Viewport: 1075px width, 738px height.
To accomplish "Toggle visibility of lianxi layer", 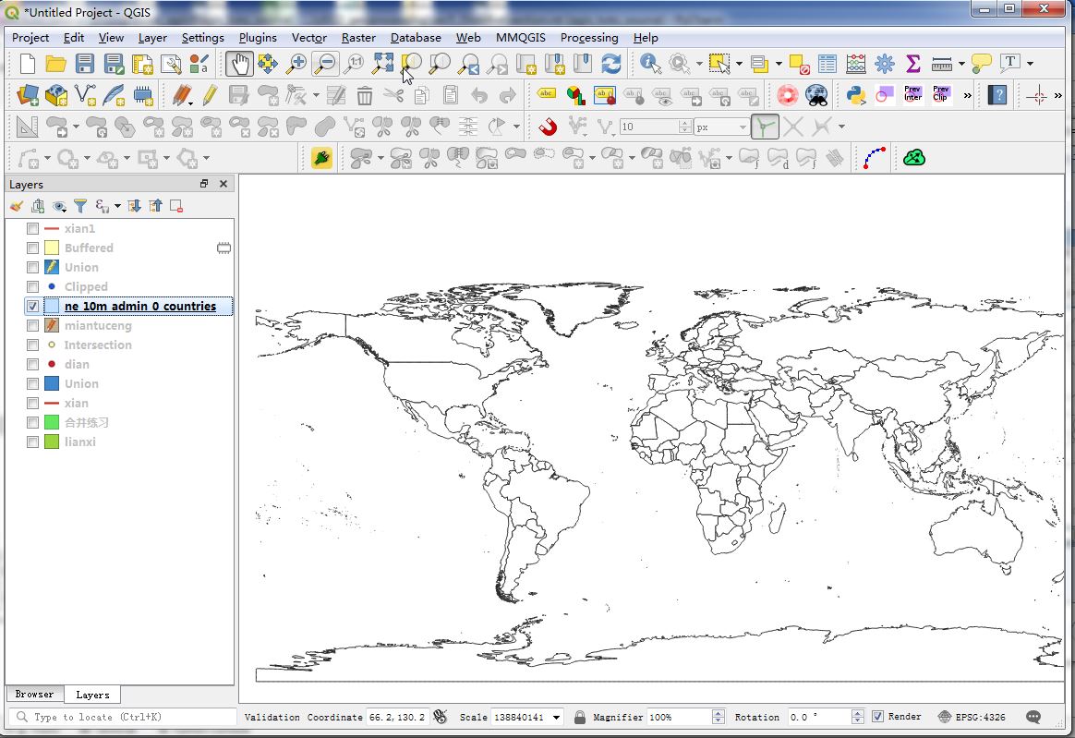I will pyautogui.click(x=32, y=442).
